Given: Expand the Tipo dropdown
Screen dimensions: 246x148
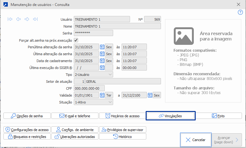Looking at the screenshot, I should (x=110, y=75).
